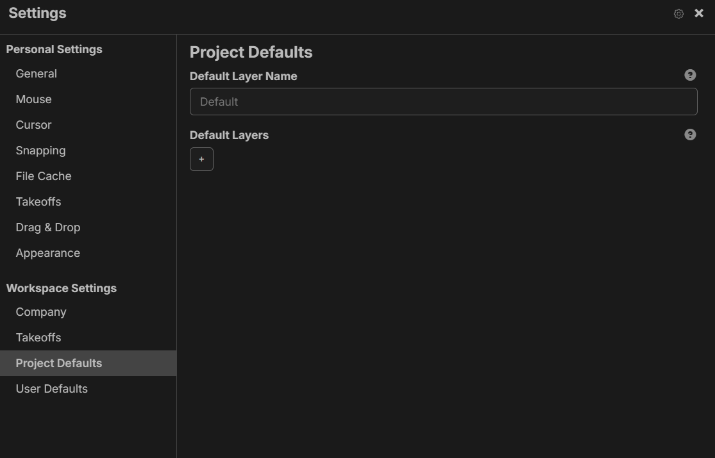The width and height of the screenshot is (715, 458).
Task: Open Drag & Drop settings
Action: [x=88, y=227]
